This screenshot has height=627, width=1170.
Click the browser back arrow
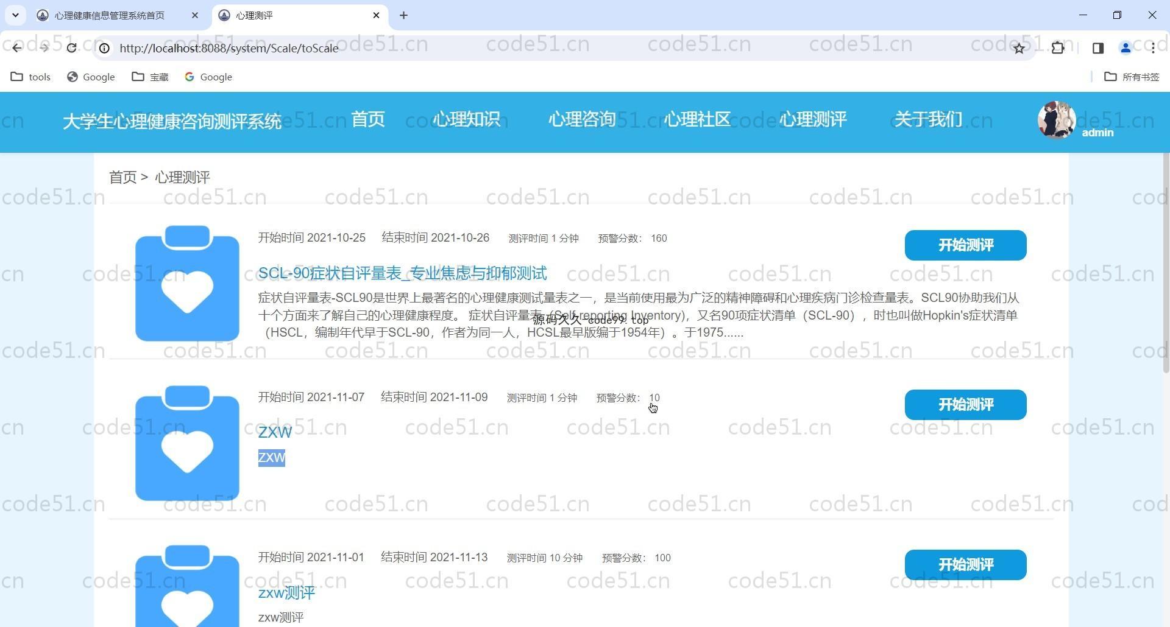point(16,48)
